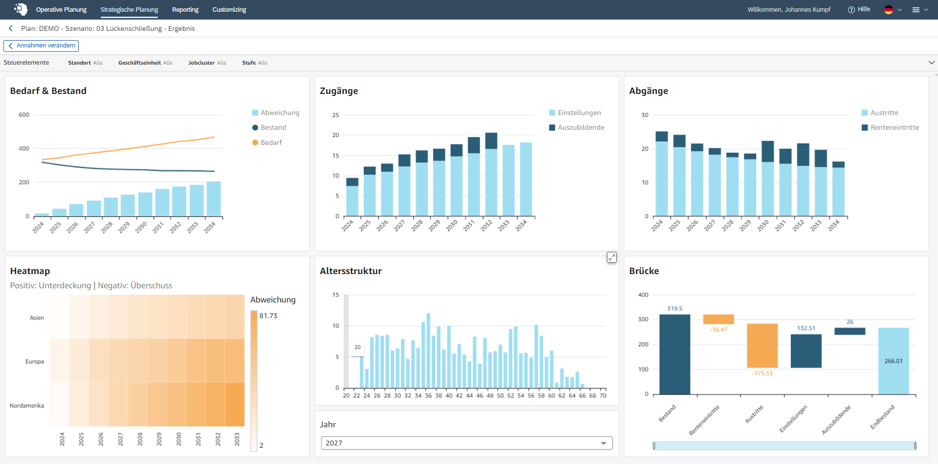The image size is (938, 464).
Task: Open Jobcluster filter
Action: pyautogui.click(x=207, y=63)
